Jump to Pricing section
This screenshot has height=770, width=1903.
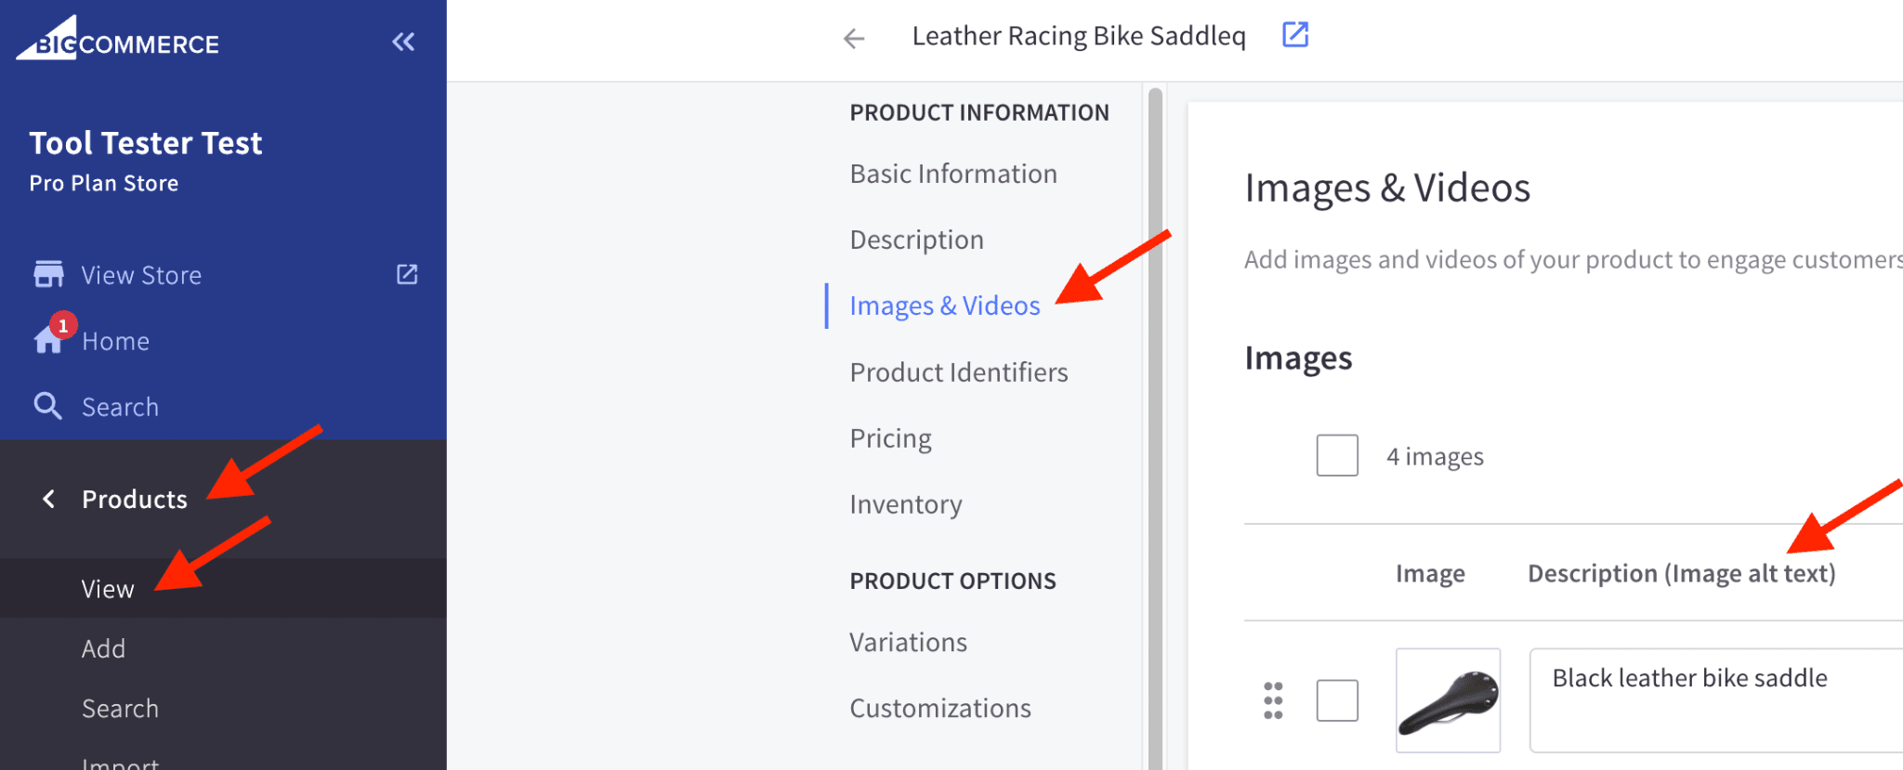pos(890,438)
